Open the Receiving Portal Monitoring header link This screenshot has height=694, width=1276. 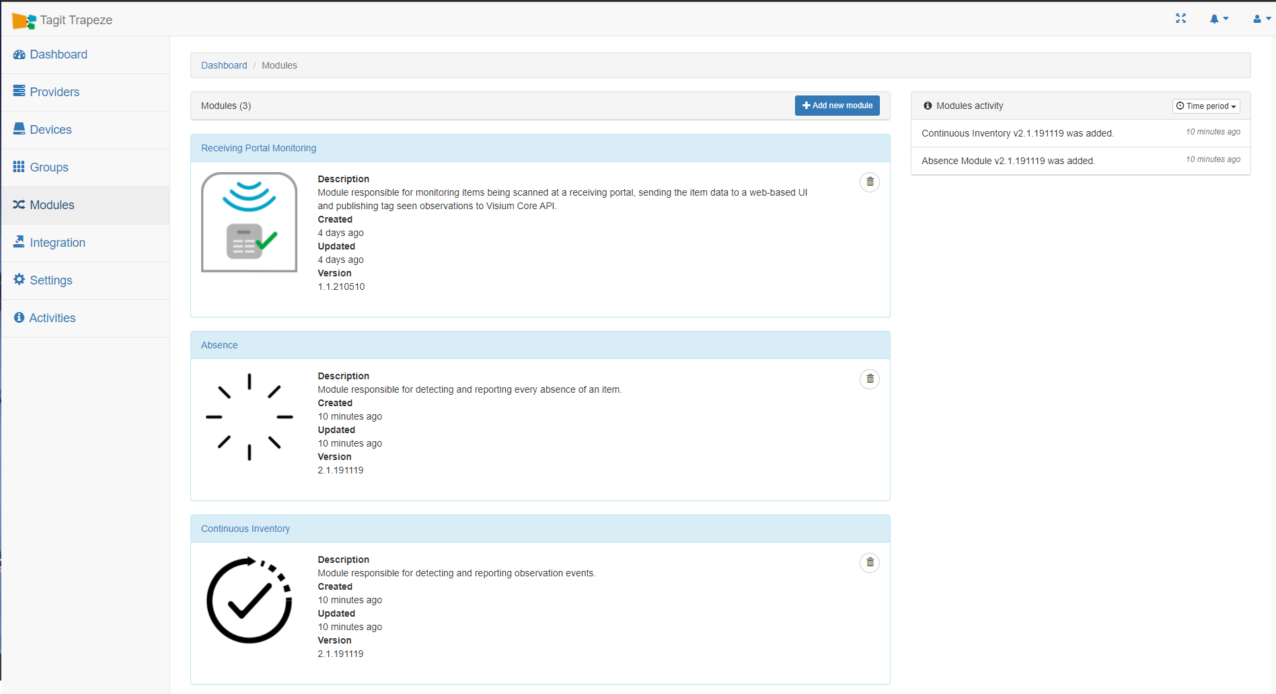(258, 148)
